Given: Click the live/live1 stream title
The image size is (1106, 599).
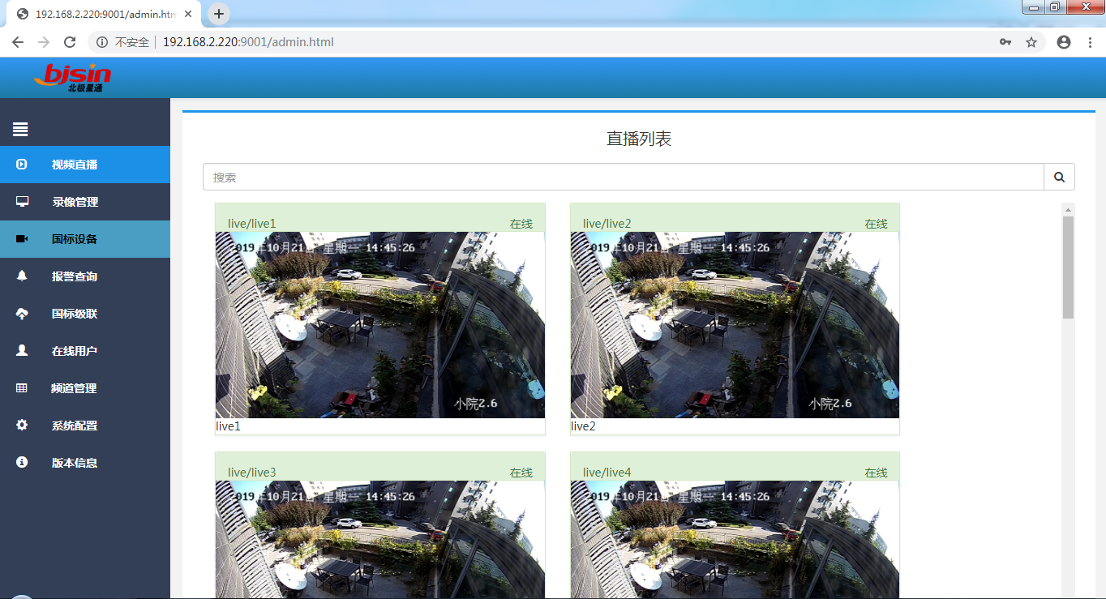Looking at the screenshot, I should 252,224.
